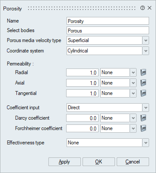Image resolution: width=156 pixels, height=173 pixels.
Task: Click the Axial permeability value field
Action: pos(82,83)
